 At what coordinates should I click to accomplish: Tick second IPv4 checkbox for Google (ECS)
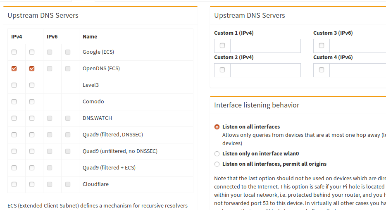(32, 52)
